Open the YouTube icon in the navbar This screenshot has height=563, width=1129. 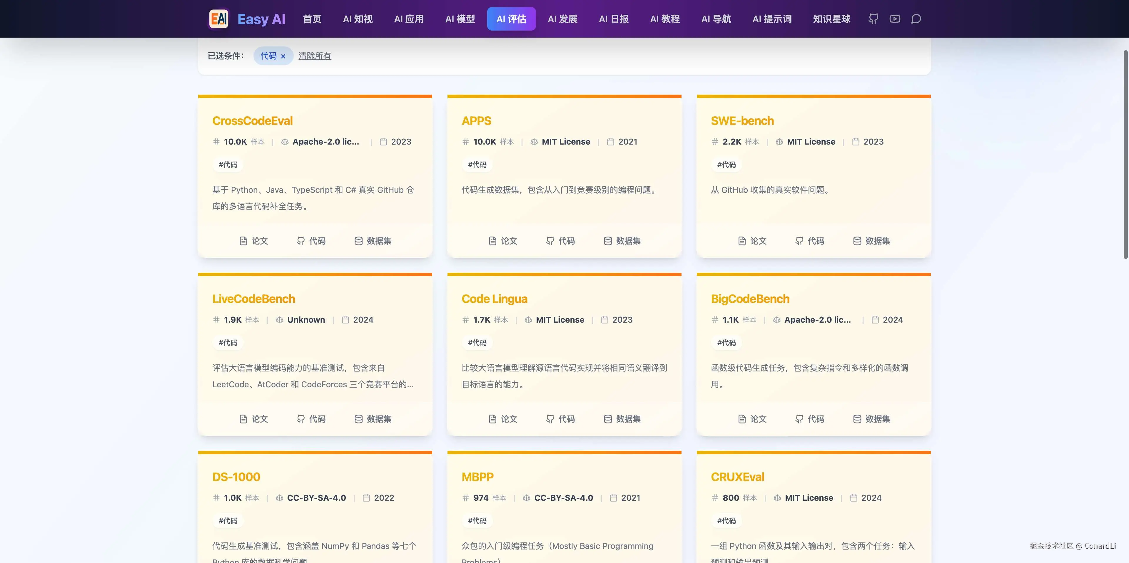pyautogui.click(x=894, y=19)
